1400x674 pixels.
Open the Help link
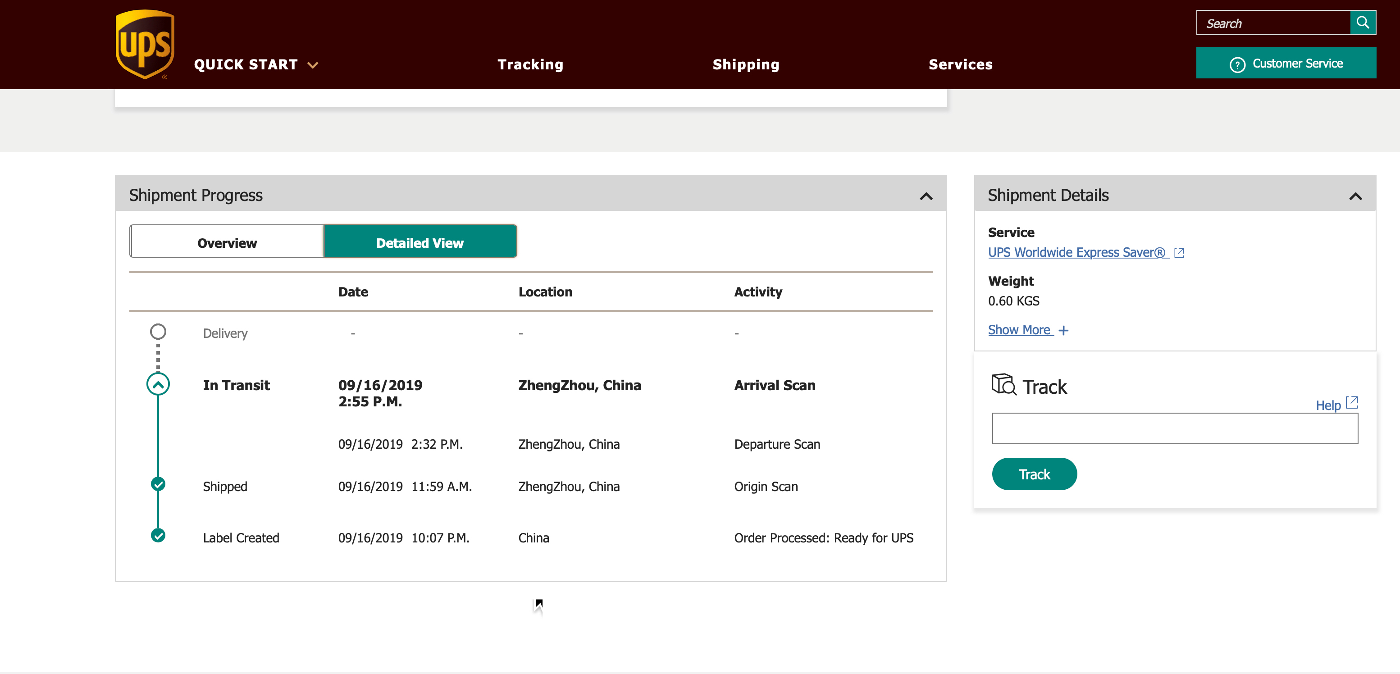1328,405
